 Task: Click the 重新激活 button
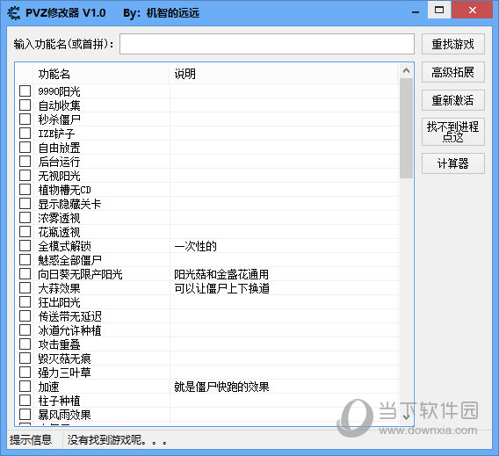[453, 100]
